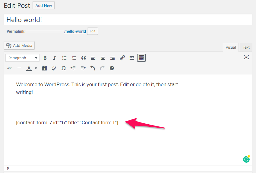Switch to the Visual editor tab
This screenshot has height=173, width=256.
point(231,47)
